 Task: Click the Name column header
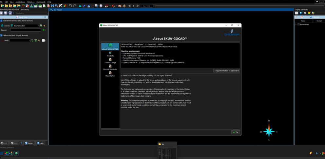(303, 21)
